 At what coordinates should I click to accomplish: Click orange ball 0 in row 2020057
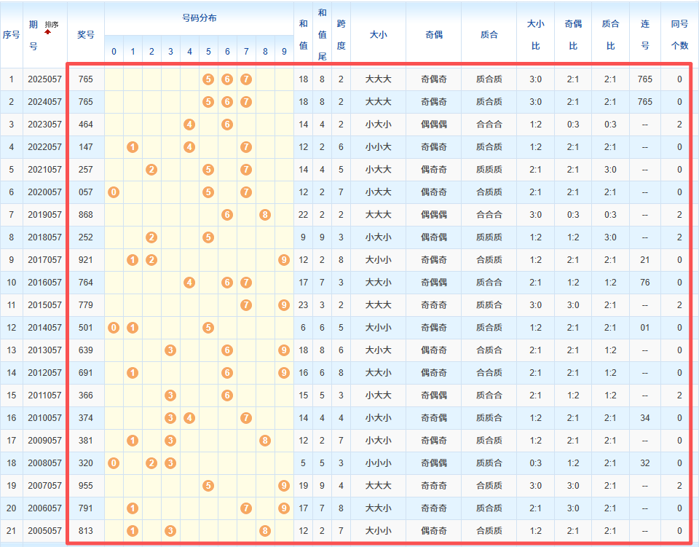tap(114, 192)
